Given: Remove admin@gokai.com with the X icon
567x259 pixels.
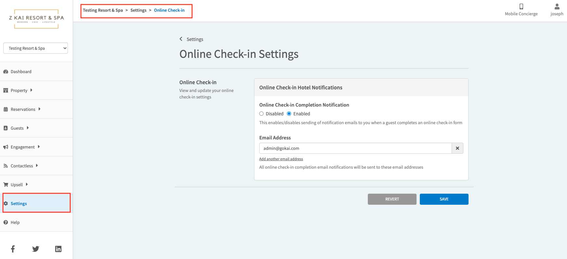Looking at the screenshot, I should pos(457,148).
